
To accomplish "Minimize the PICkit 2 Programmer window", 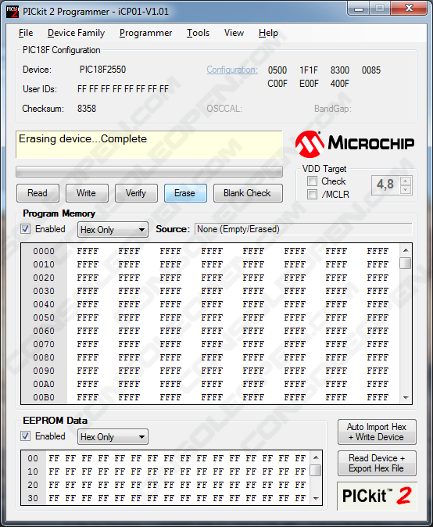I will tap(359, 9).
